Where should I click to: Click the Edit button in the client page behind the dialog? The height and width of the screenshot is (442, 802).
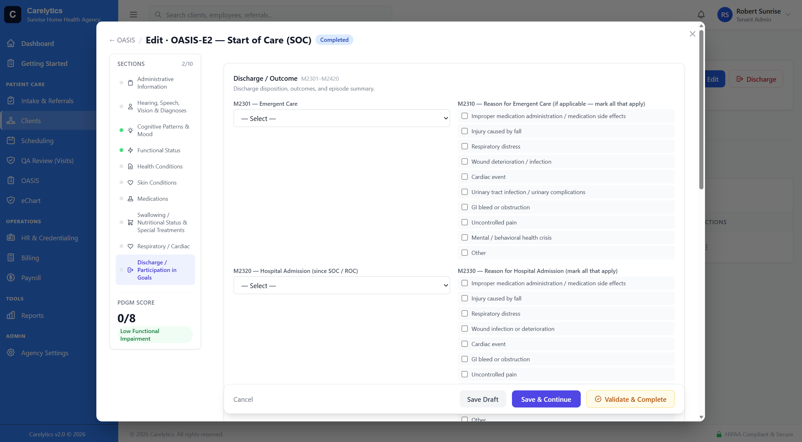tap(715, 79)
